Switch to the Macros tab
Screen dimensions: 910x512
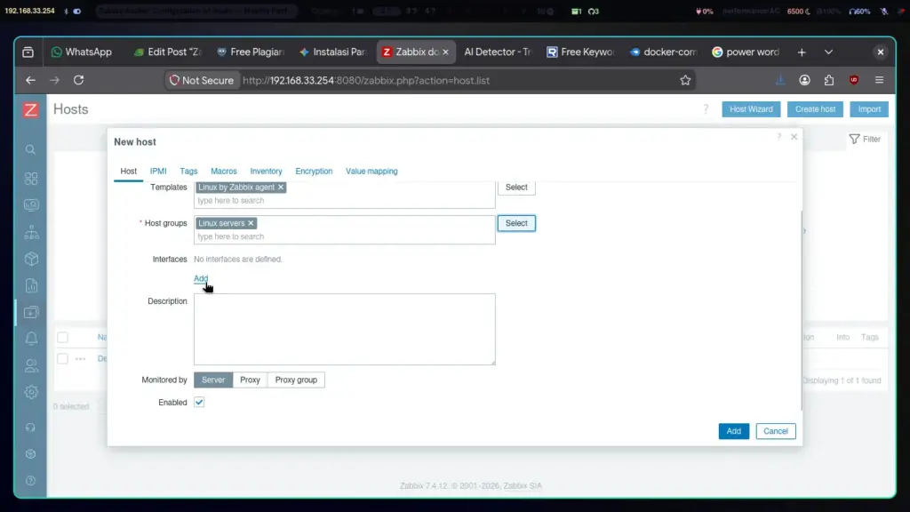click(x=223, y=172)
